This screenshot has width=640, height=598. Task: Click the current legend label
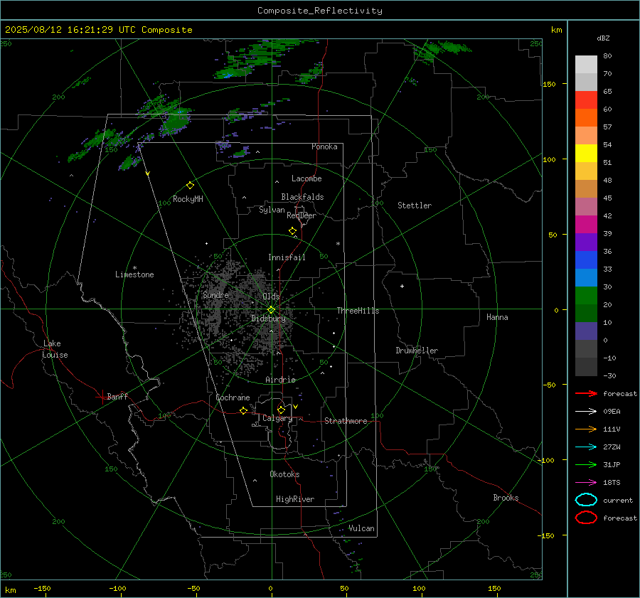pos(618,500)
